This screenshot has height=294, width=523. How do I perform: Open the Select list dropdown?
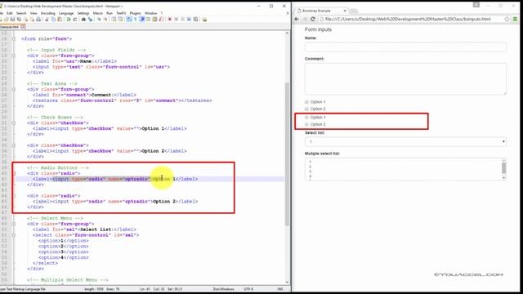pos(405,141)
